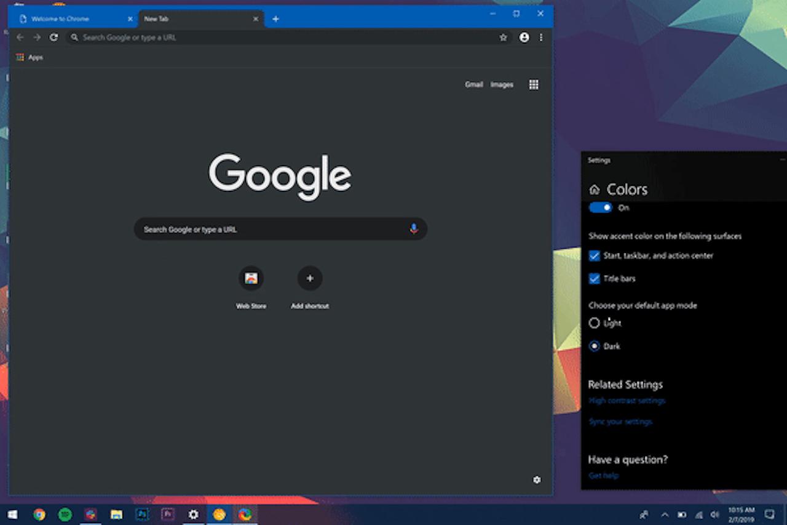787x525 pixels.
Task: Open the Google apps grid launcher
Action: coord(533,84)
